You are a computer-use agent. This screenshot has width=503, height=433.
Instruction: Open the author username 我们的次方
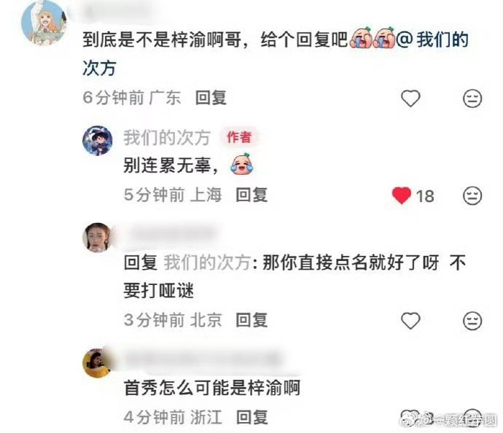tap(167, 138)
